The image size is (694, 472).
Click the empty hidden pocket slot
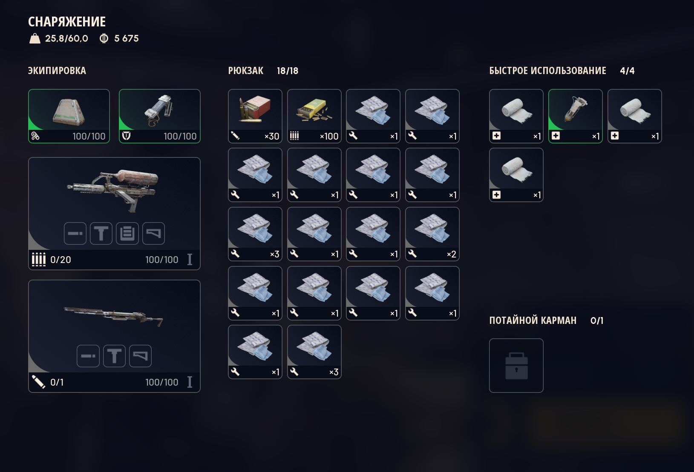click(516, 366)
